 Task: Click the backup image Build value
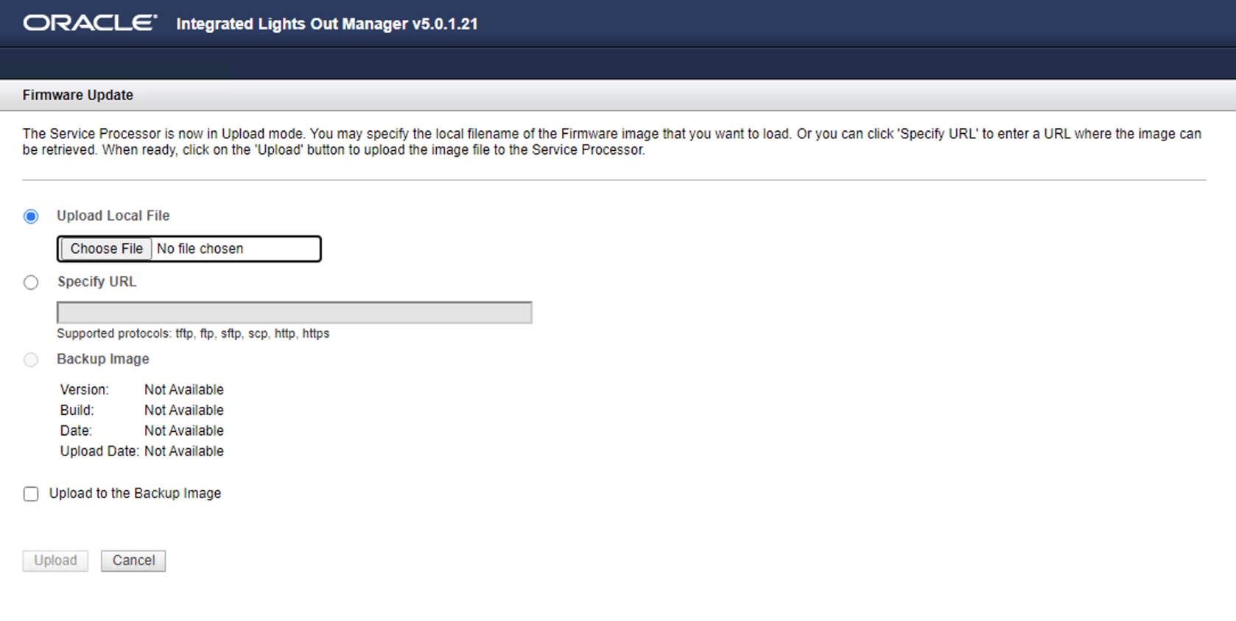(x=184, y=410)
